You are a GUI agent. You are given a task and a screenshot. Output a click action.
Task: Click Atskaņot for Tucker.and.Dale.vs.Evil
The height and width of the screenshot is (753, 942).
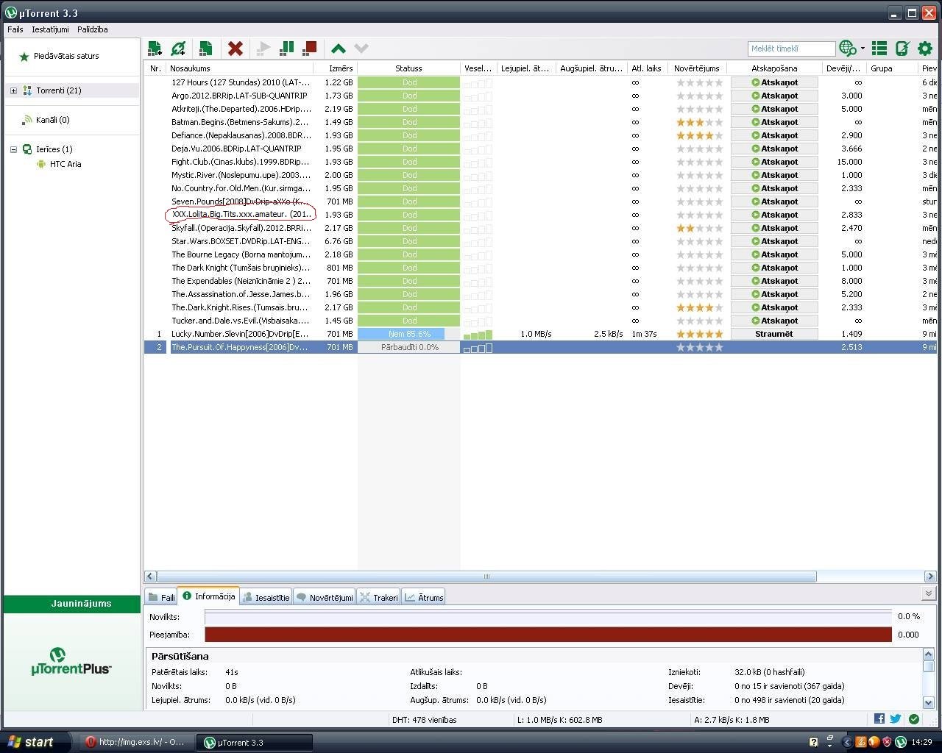774,321
